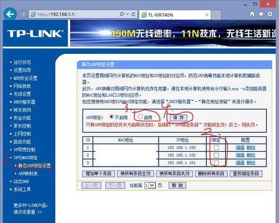Open the browser home icon
This screenshot has height=223, width=279.
(252, 14)
